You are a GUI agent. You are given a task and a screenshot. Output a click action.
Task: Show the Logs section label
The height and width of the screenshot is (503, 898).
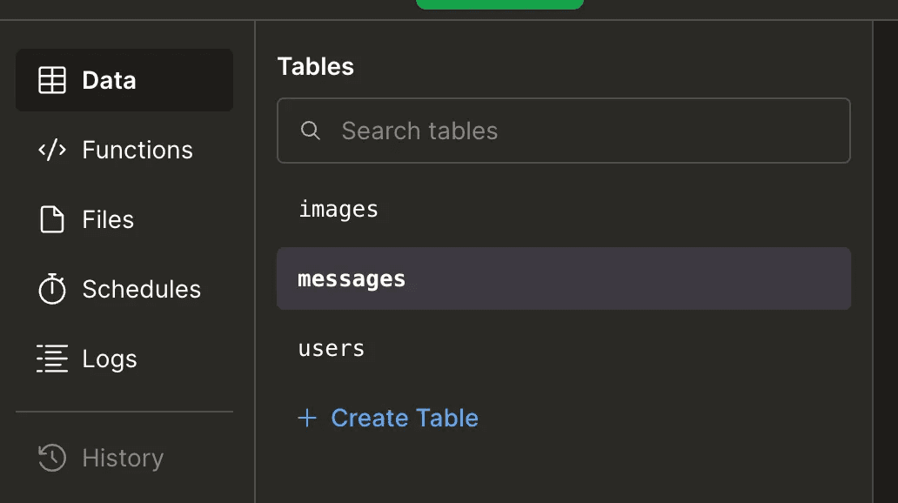110,359
